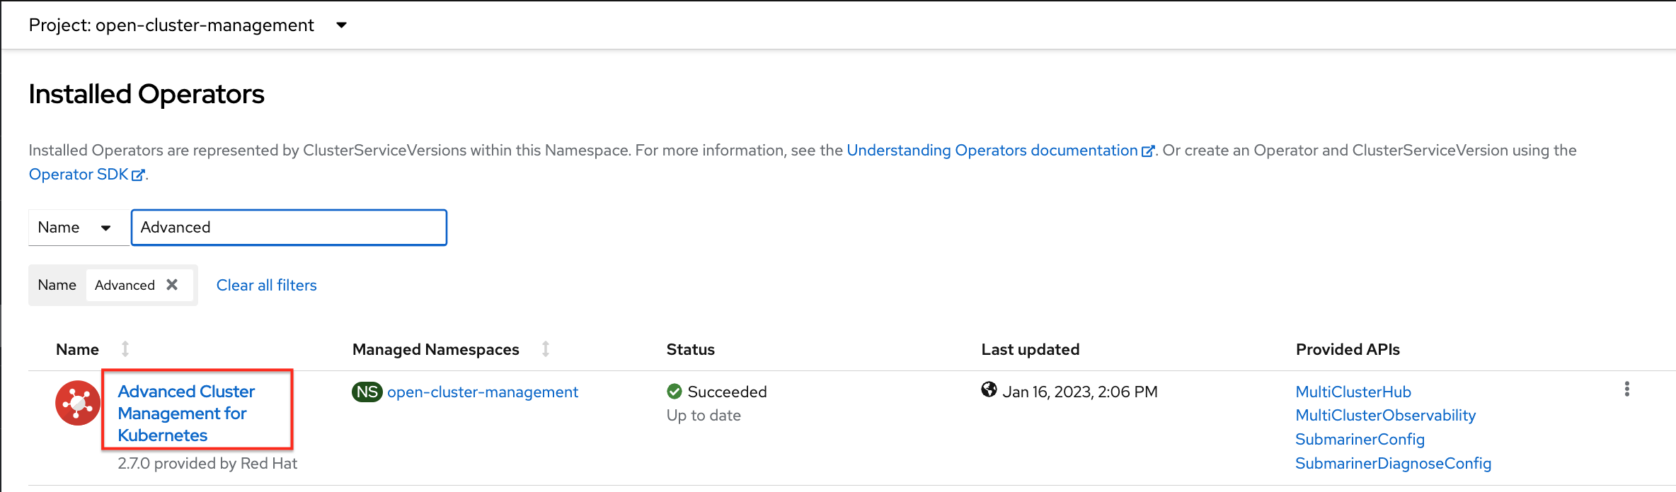Open the Name filter type dropdown
The width and height of the screenshot is (1676, 492).
(x=78, y=228)
